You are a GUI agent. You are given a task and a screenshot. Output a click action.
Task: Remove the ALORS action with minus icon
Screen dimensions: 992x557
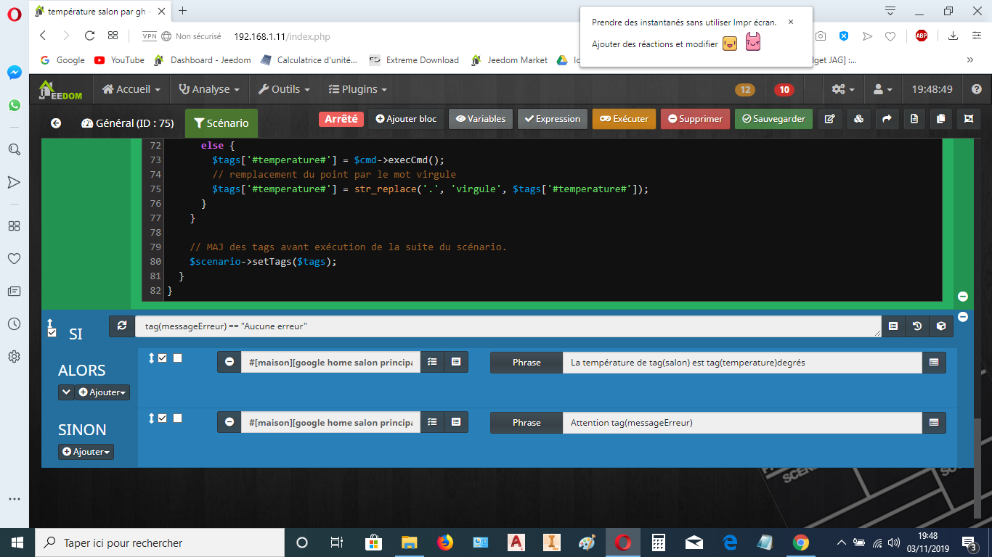click(x=229, y=362)
